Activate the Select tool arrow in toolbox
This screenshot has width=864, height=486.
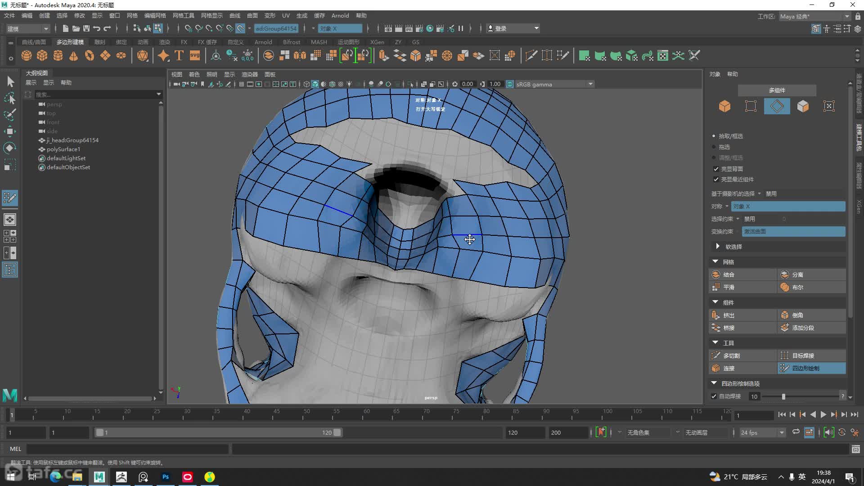click(10, 81)
